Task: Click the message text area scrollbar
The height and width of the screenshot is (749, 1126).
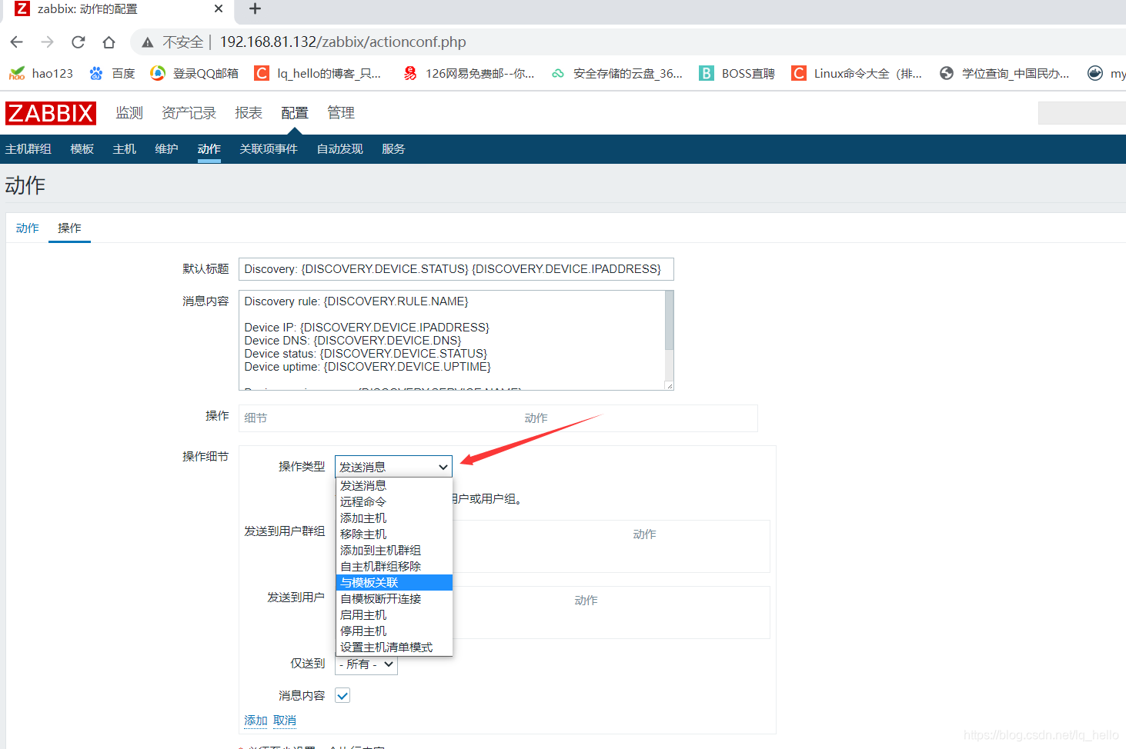Action: pyautogui.click(x=670, y=321)
